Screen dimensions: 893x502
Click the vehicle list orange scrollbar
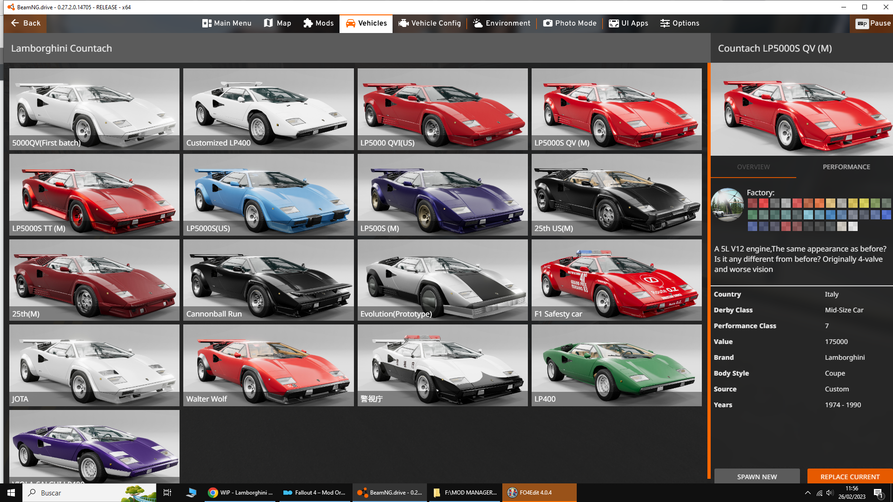pyautogui.click(x=709, y=271)
